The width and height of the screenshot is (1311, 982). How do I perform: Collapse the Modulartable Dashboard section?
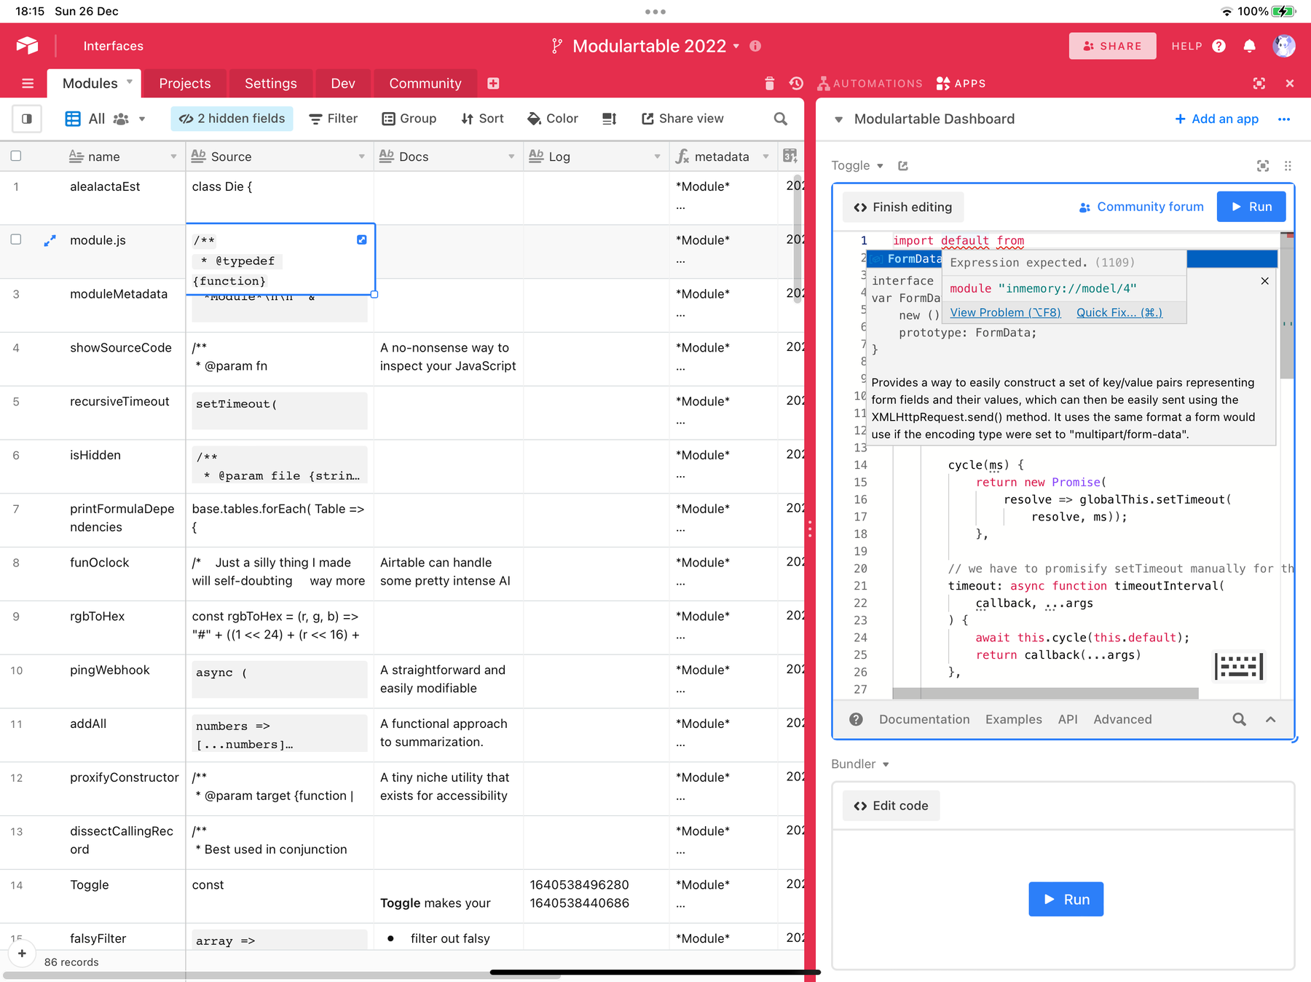[838, 119]
